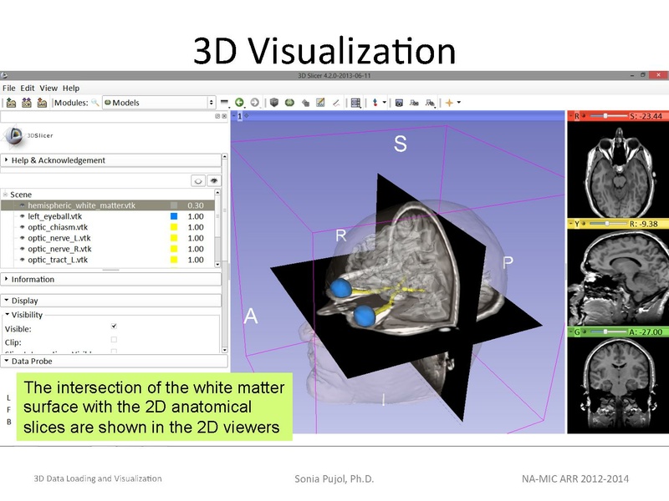Toggle visibility eye of optic_nerve_R.vtk
The height and width of the screenshot is (501, 669).
[x=23, y=249]
